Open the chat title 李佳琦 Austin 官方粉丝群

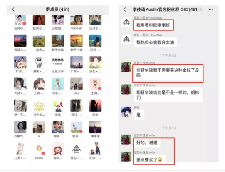[166, 10]
